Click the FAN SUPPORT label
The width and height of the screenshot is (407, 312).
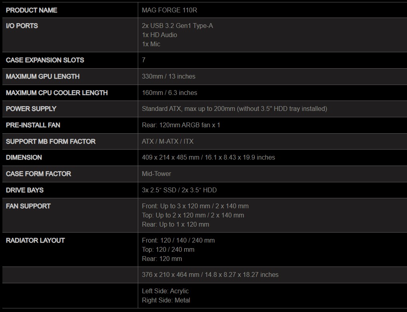coord(28,206)
